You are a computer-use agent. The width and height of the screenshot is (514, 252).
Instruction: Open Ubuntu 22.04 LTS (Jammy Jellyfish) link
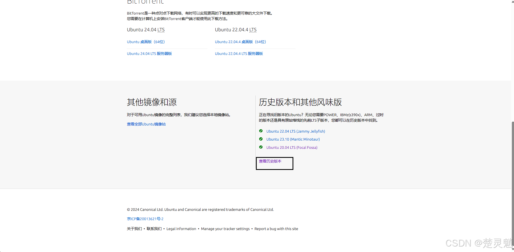(x=296, y=131)
